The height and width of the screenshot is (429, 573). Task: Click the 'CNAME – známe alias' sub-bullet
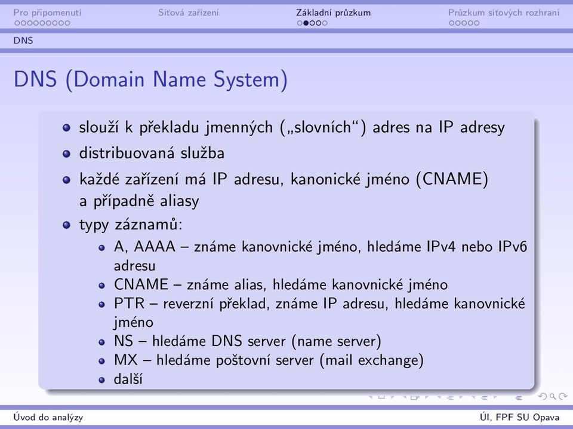[281, 284]
